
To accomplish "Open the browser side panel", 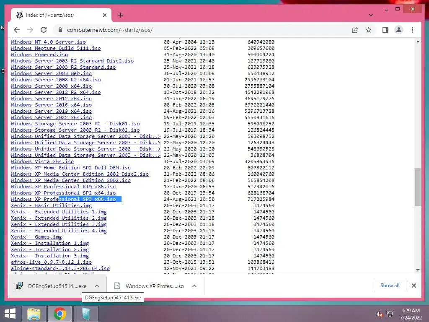I will (385, 30).
